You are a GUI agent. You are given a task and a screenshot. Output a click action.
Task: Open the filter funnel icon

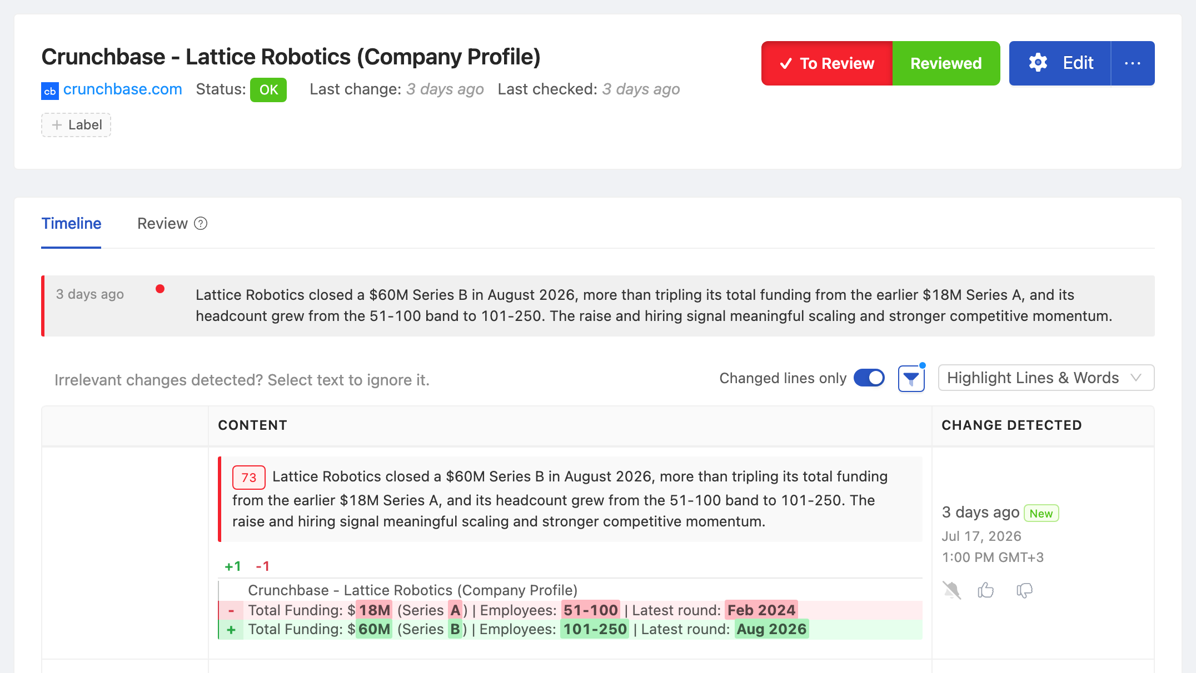click(911, 379)
